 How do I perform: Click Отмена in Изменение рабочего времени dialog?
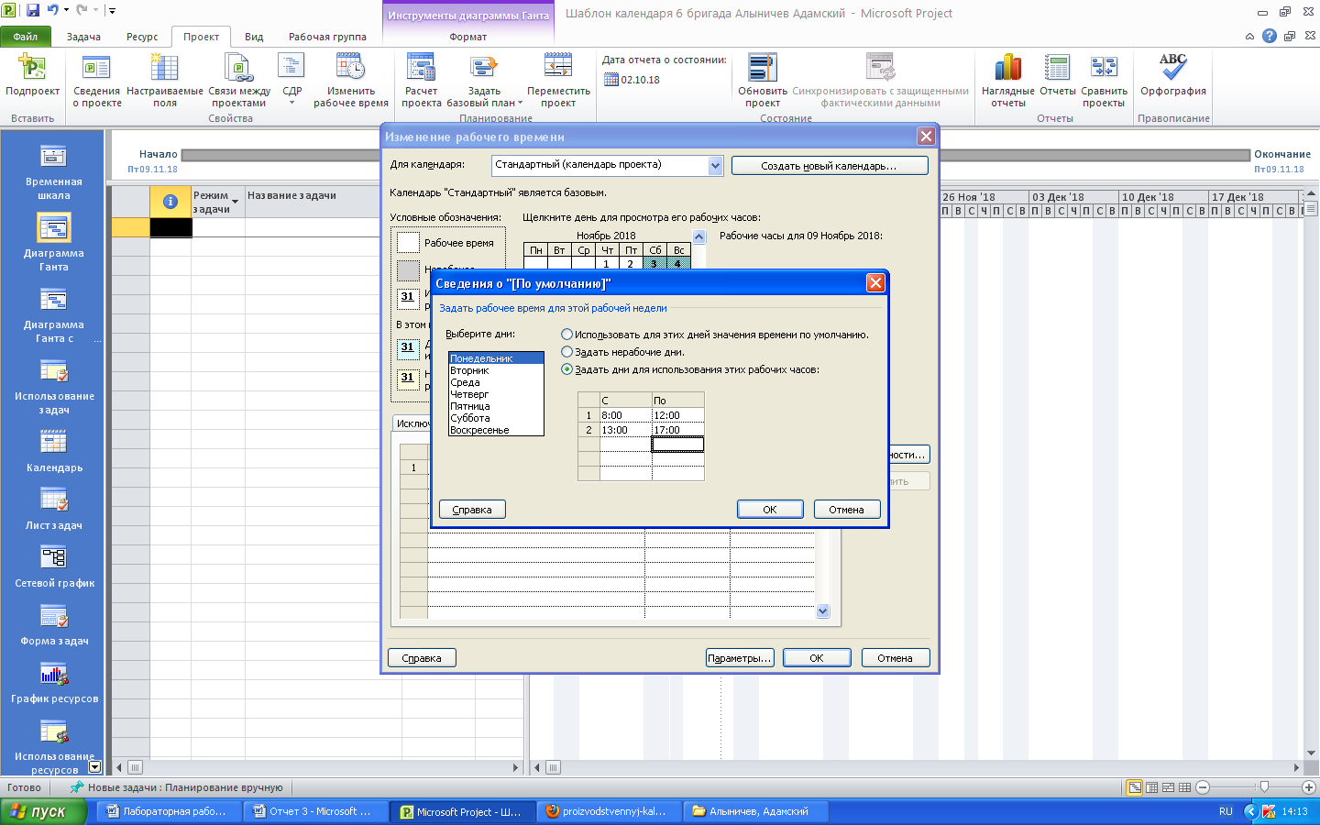[895, 658]
